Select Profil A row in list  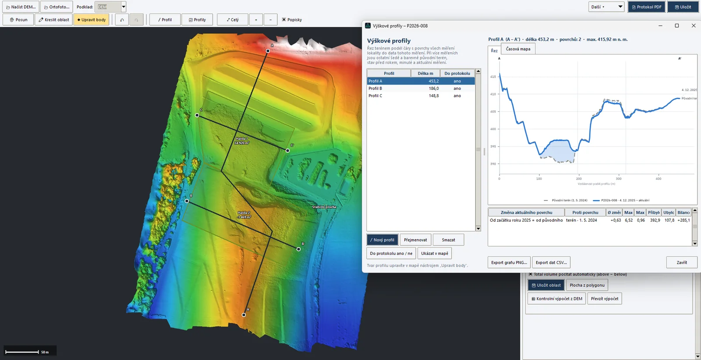click(421, 81)
